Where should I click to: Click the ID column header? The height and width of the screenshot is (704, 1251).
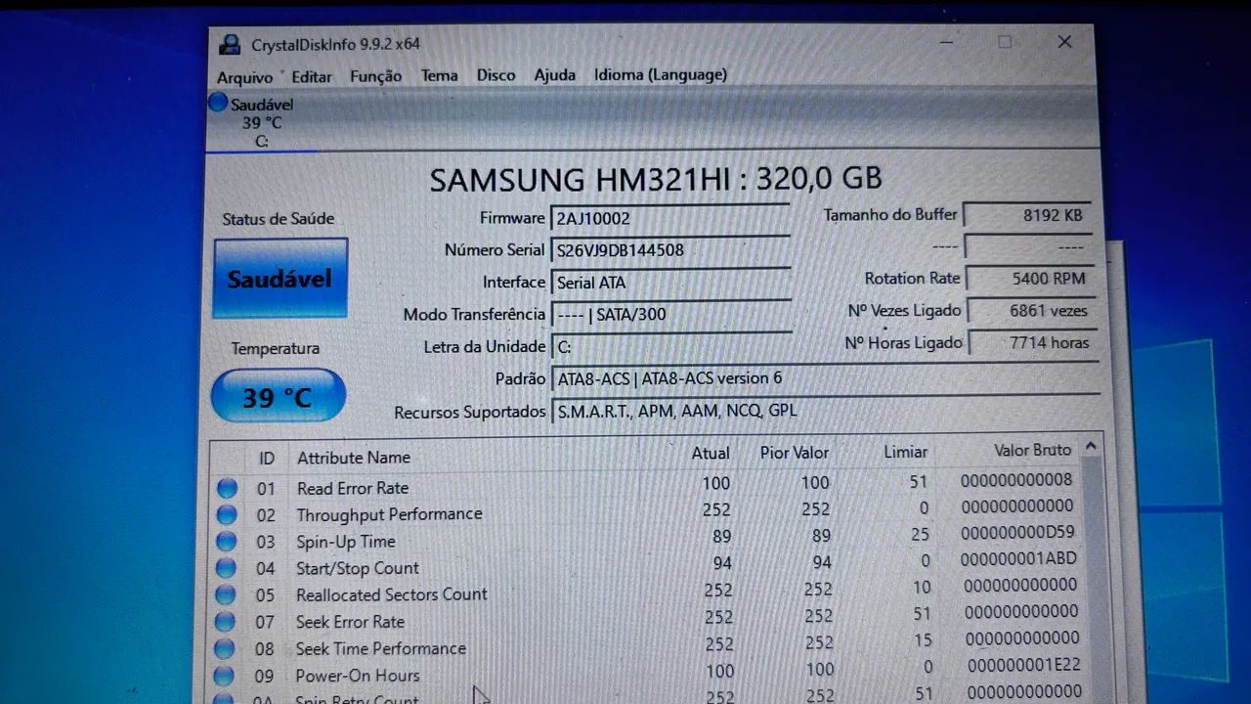coord(266,458)
